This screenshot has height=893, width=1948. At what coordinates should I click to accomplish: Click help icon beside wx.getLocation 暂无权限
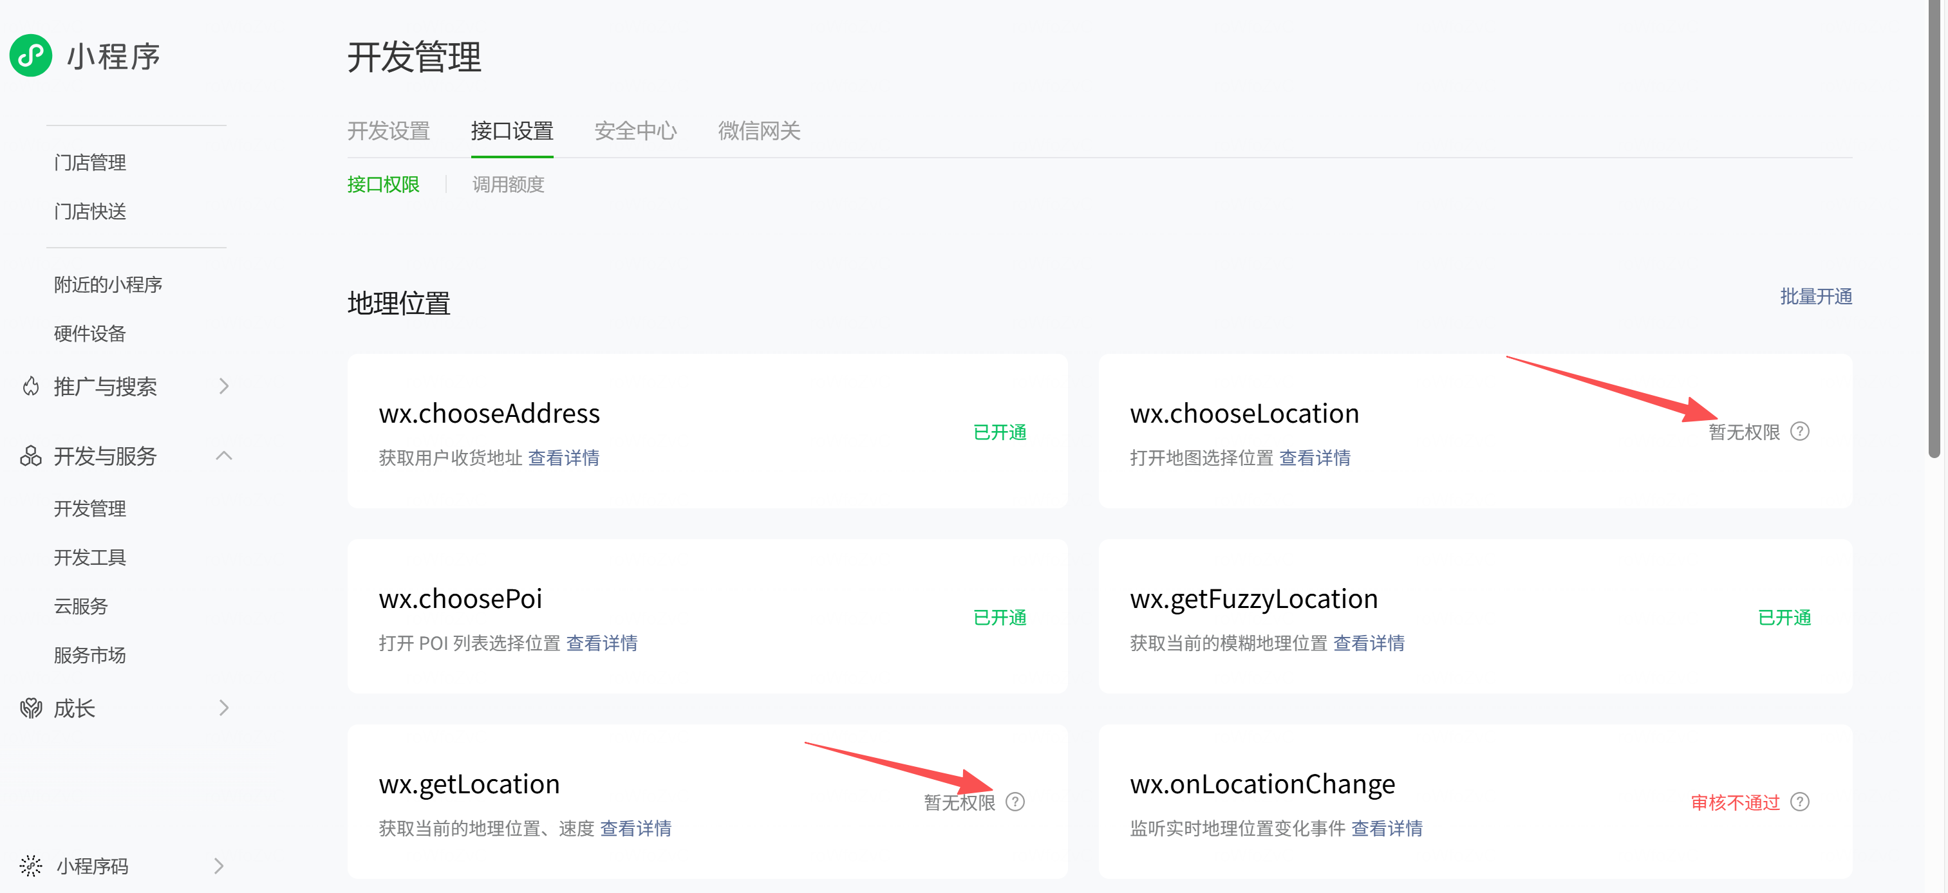1015,802
